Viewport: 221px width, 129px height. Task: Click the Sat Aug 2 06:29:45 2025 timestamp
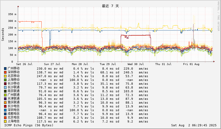tap(194, 125)
